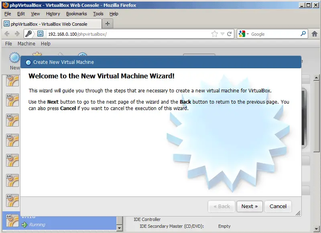This screenshot has height=233, width=321.
Task: Click the disabled Back button in the wizard
Action: [x=221, y=206]
